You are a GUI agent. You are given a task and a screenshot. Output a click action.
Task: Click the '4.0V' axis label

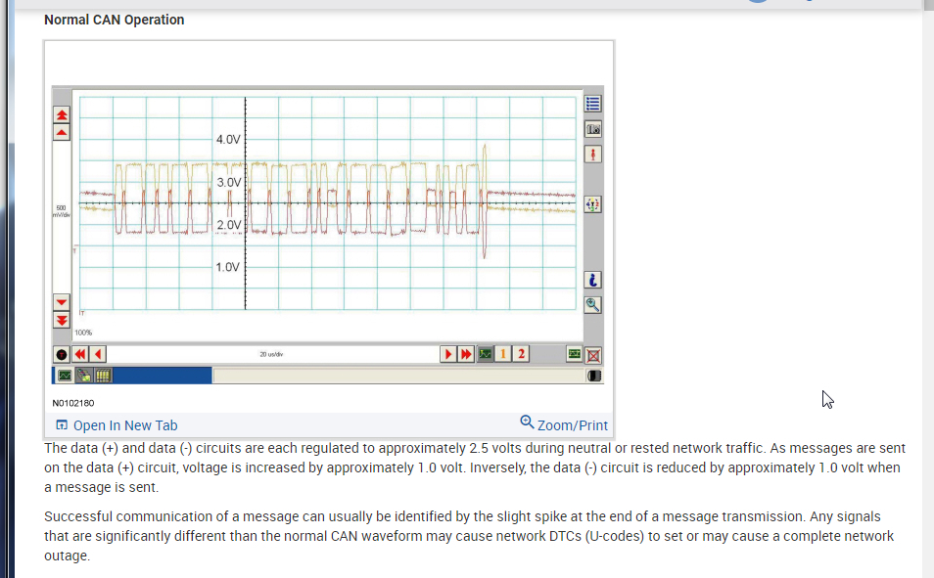click(228, 139)
